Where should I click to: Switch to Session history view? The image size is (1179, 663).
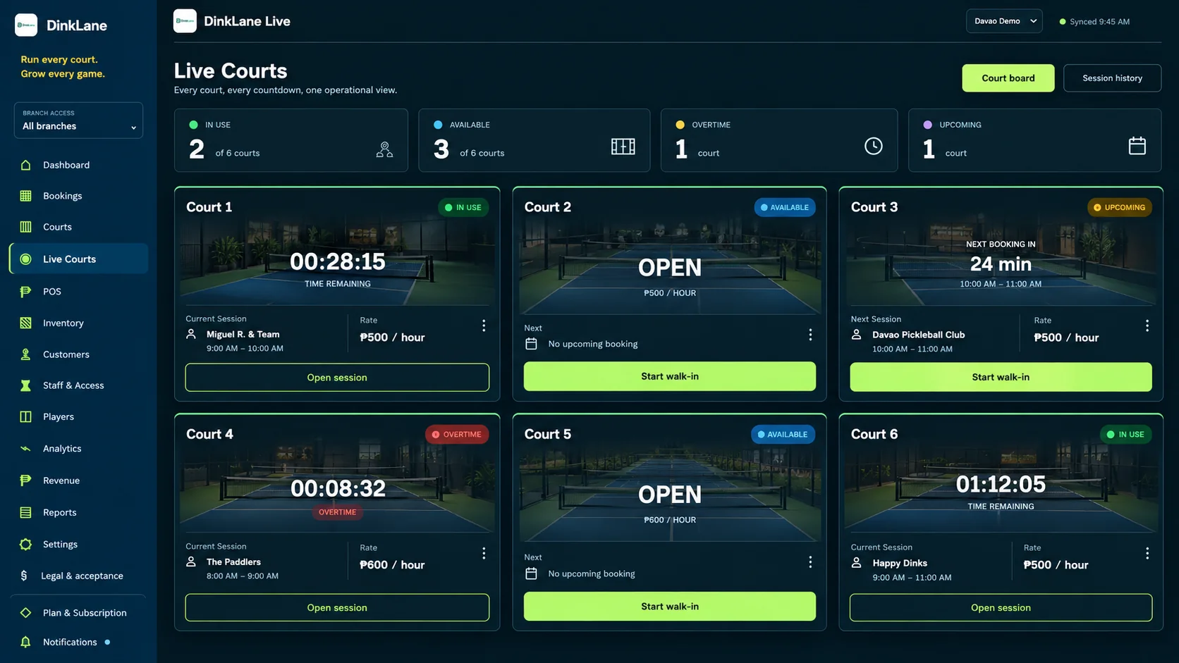[x=1112, y=78]
